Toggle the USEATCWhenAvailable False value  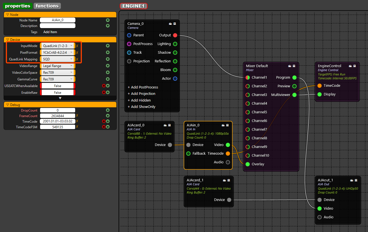[58, 86]
